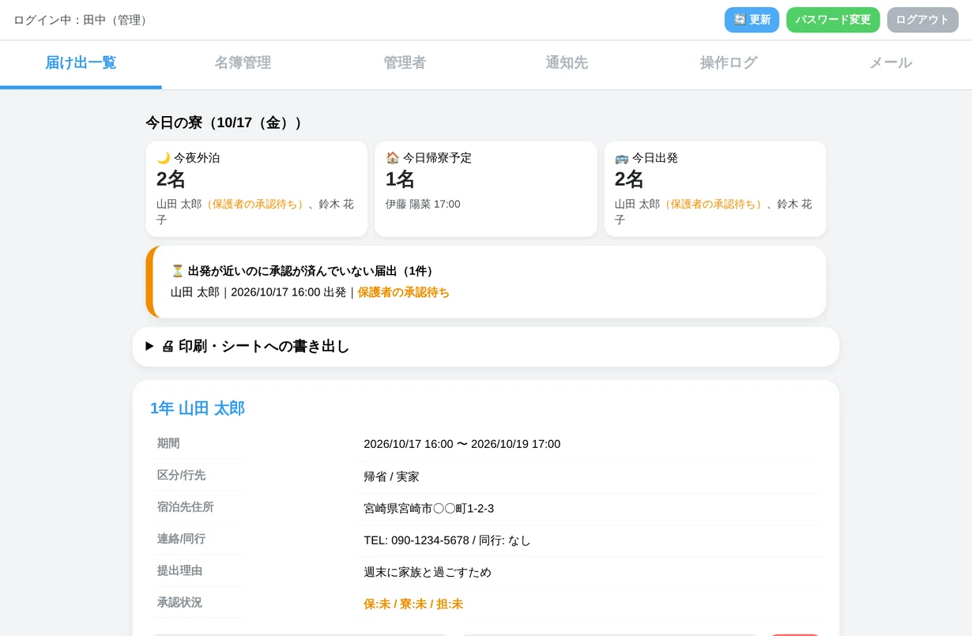Open the パスワード変更 button
972x636 pixels.
833,20
